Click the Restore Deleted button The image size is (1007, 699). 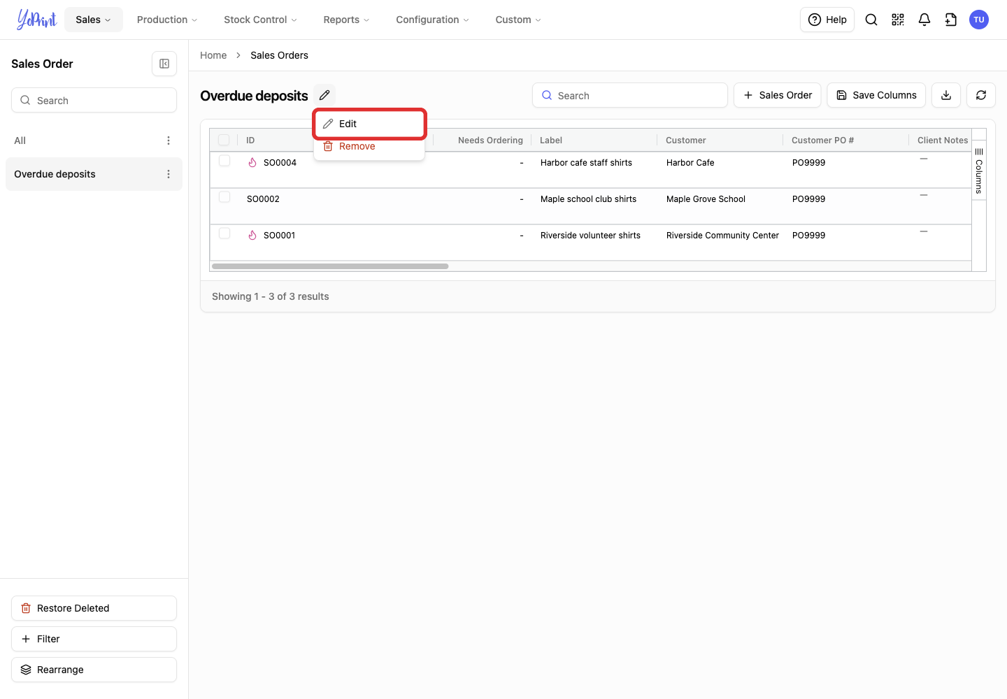click(94, 608)
